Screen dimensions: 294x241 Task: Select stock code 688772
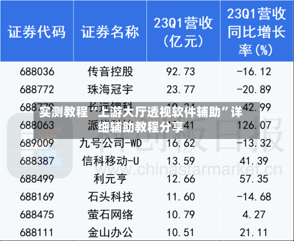click(x=37, y=90)
